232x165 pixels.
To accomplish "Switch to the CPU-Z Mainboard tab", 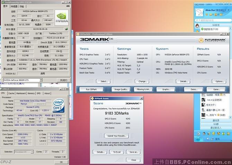I will 21,93.
